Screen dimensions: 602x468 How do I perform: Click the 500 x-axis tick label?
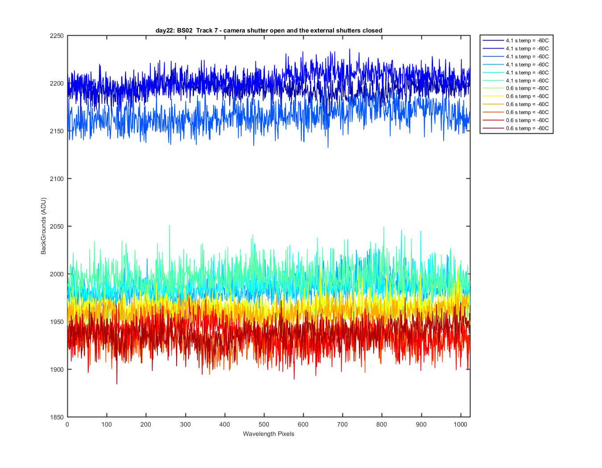(264, 424)
